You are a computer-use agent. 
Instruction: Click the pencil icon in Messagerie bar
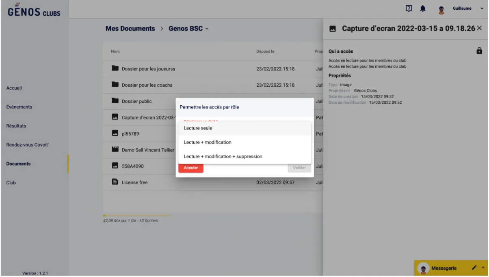[x=474, y=268]
